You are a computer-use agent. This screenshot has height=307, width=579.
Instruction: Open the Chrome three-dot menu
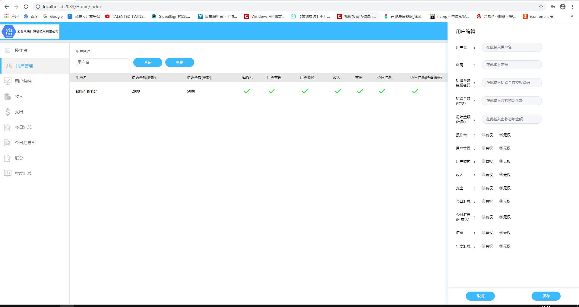pos(572,7)
